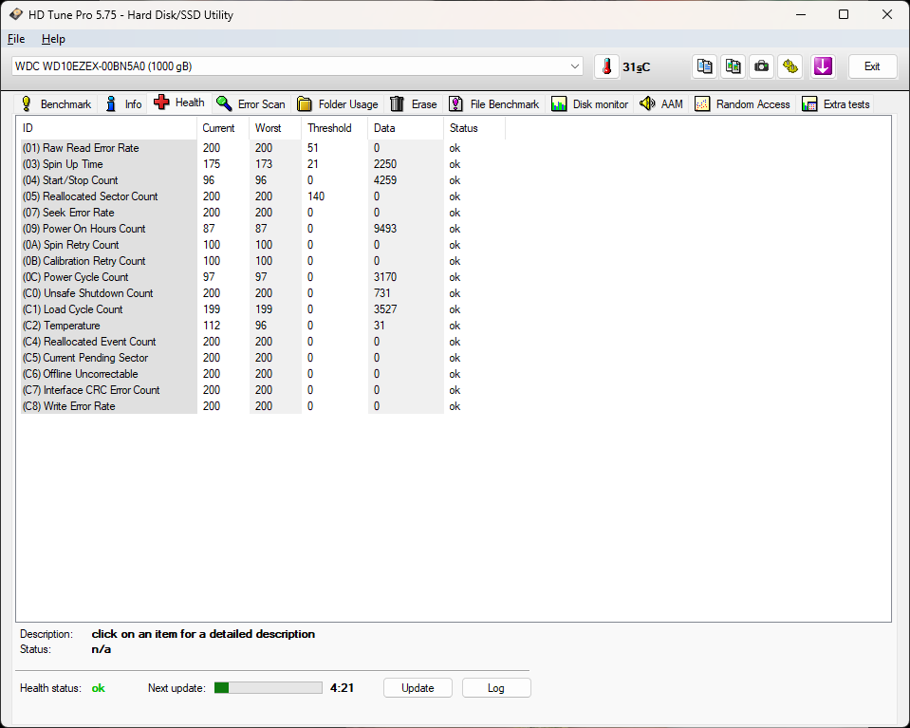Open the Folder Usage tab

click(338, 103)
